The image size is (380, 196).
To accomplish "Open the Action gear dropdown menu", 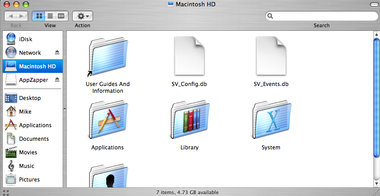I will coord(82,16).
